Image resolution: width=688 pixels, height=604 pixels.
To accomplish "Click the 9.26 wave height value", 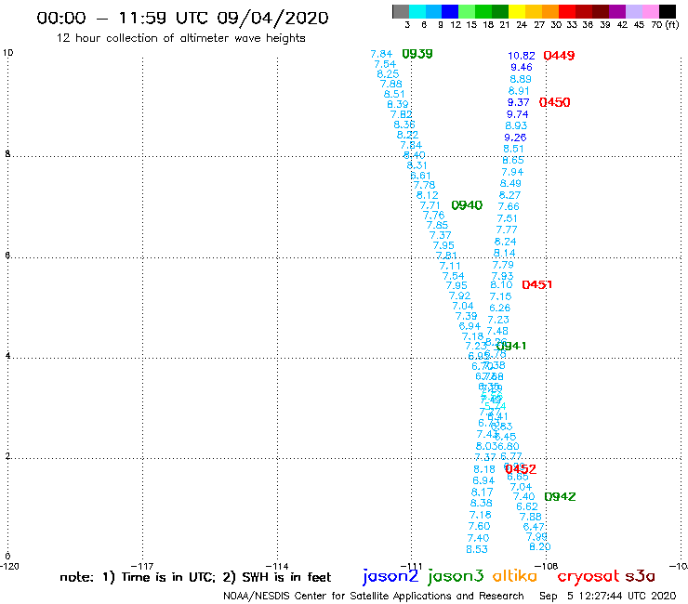I will coord(515,138).
